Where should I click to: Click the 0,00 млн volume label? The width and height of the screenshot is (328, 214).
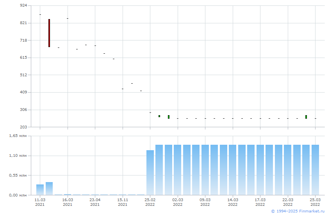(18, 195)
